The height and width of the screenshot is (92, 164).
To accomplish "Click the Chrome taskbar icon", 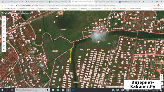I will pos(68,90).
